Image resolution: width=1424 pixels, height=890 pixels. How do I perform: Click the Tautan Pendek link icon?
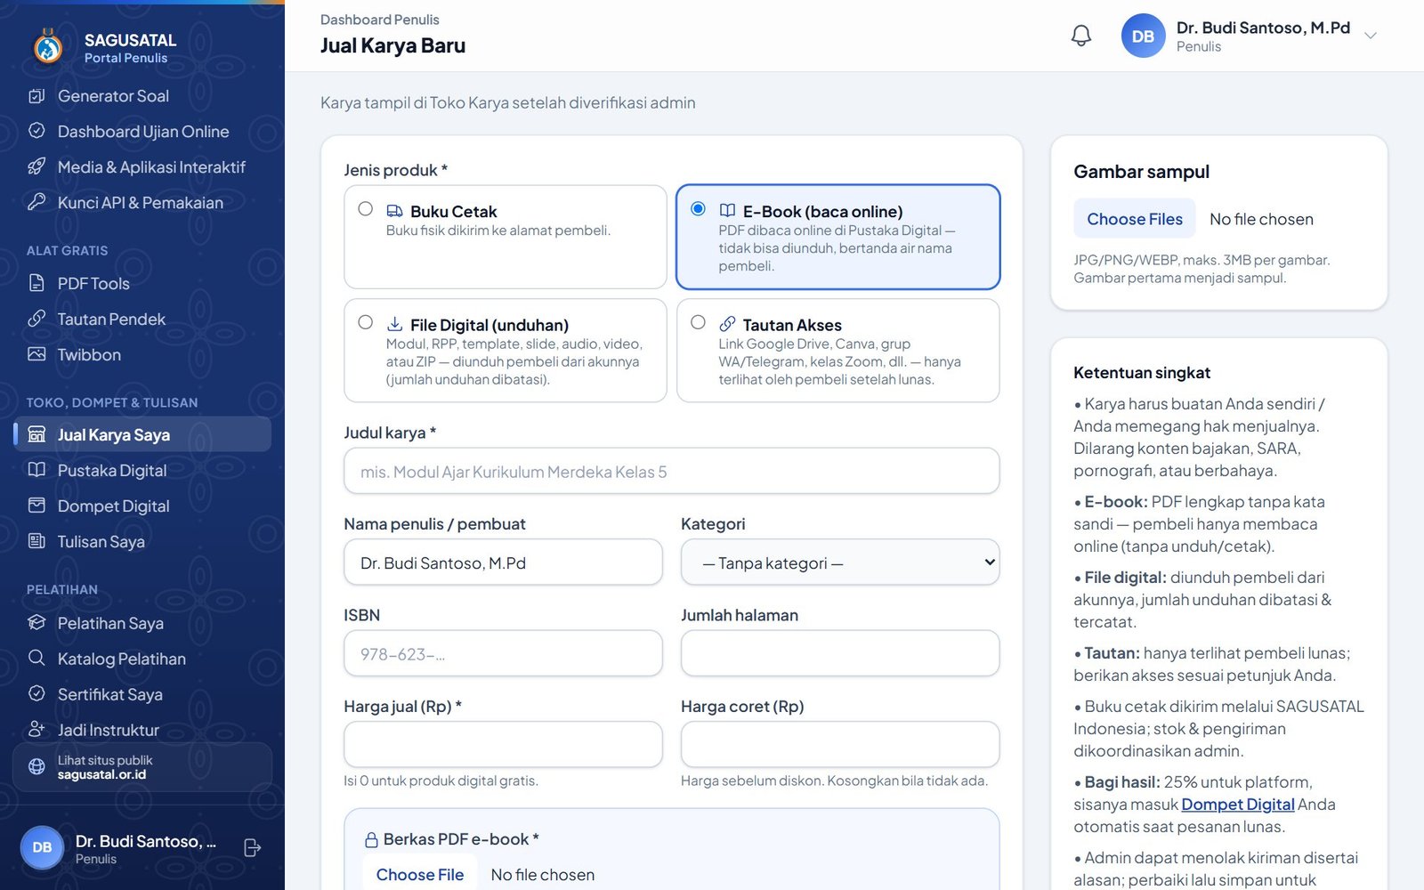pos(36,319)
